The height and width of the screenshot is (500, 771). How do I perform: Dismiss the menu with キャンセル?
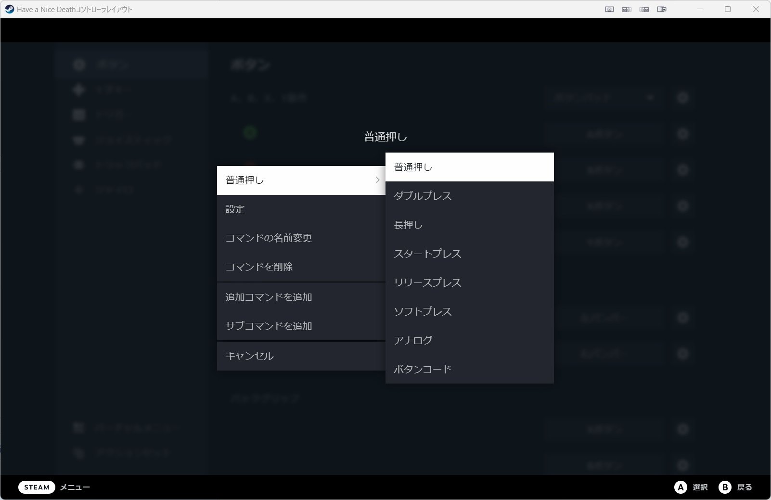tap(301, 356)
